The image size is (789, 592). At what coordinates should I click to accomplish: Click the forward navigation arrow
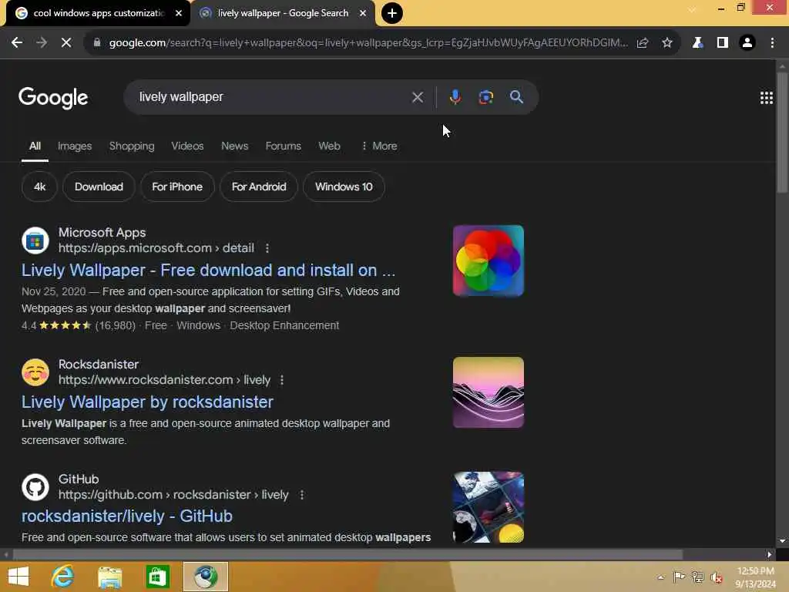pos(42,43)
